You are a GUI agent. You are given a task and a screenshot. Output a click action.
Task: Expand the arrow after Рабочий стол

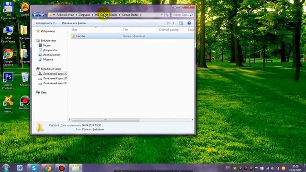tap(76, 15)
